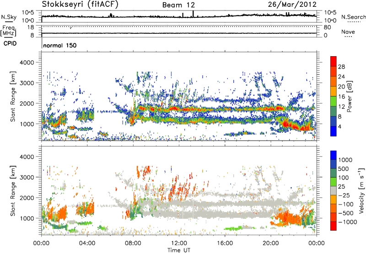Click the "CPID" row label
This screenshot has height=253, width=366.
[10, 43]
